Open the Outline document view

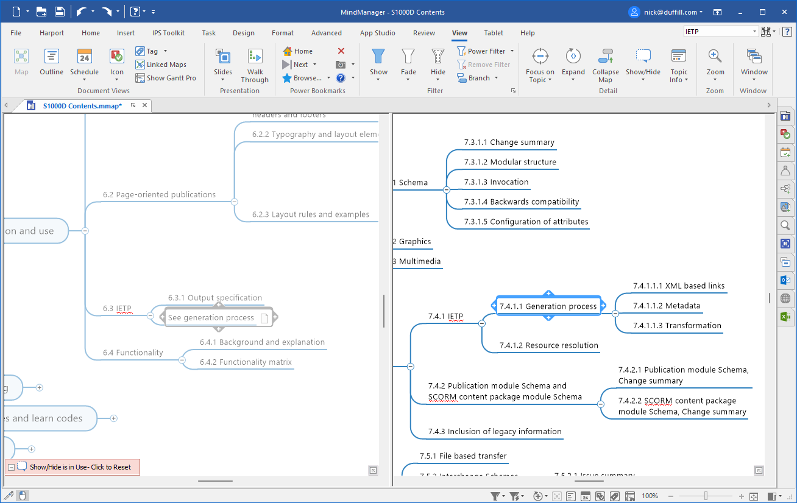[x=52, y=62]
